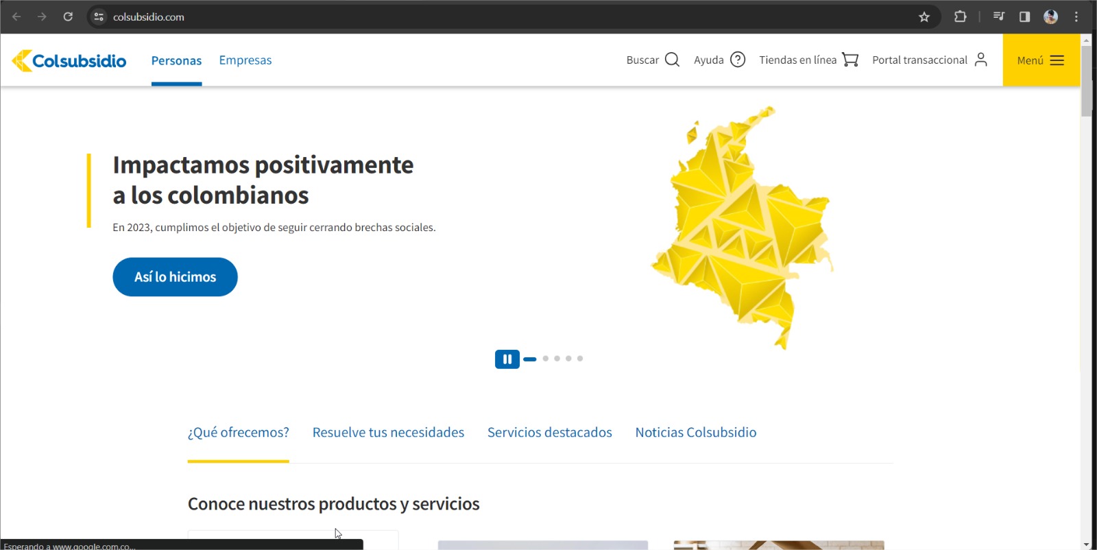
Task: Click the Tiendas en línea cart icon
Action: coord(850,60)
